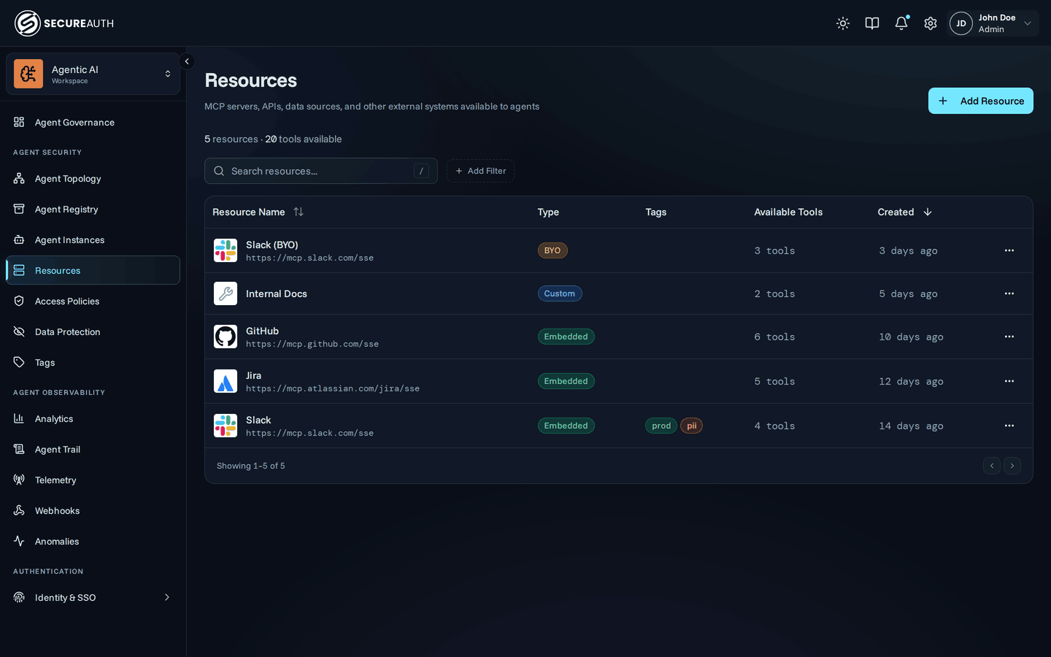
Task: Click the https://mcp.github.com/sse URL
Action: pyautogui.click(x=312, y=344)
